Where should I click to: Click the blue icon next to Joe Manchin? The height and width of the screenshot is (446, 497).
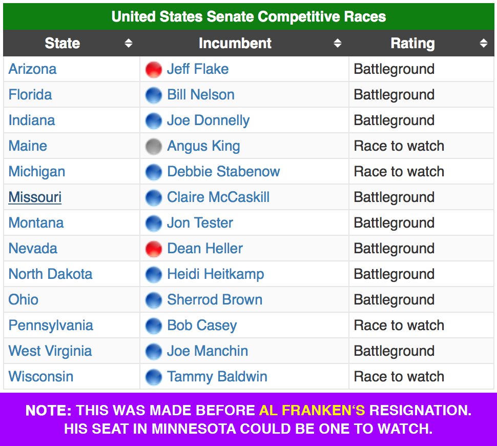[153, 351]
